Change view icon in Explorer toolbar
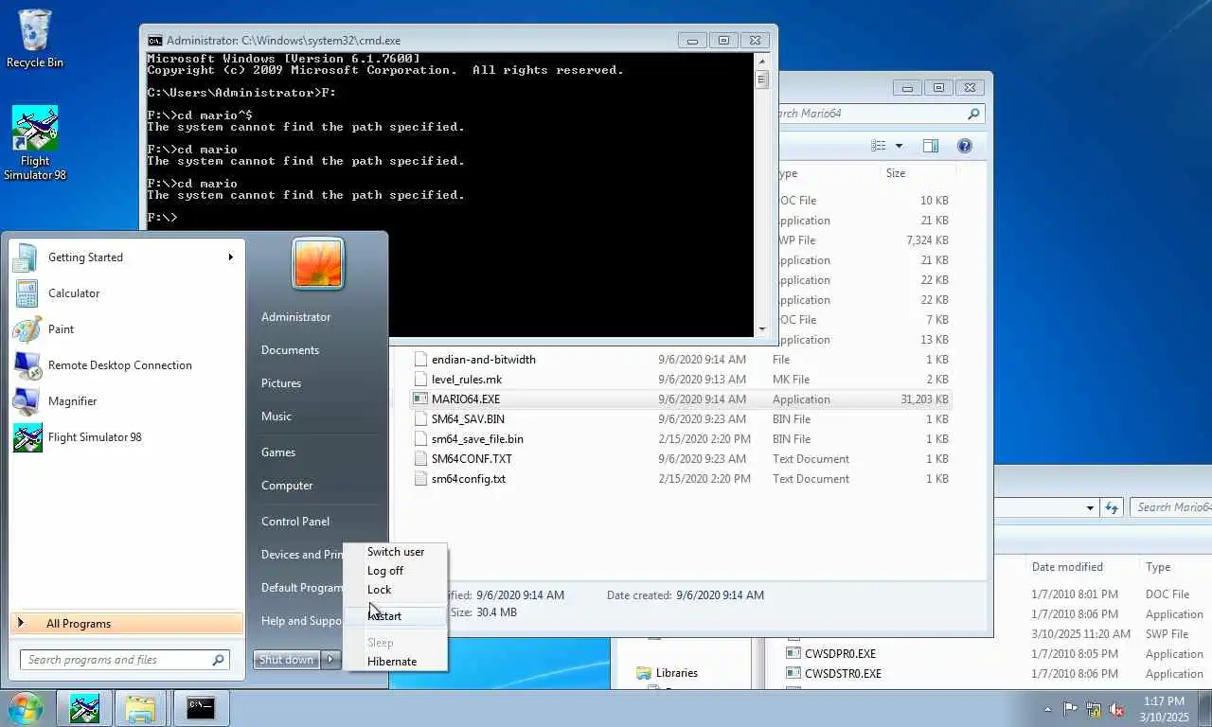Viewport: 1212px width, 727px height. tap(879, 146)
